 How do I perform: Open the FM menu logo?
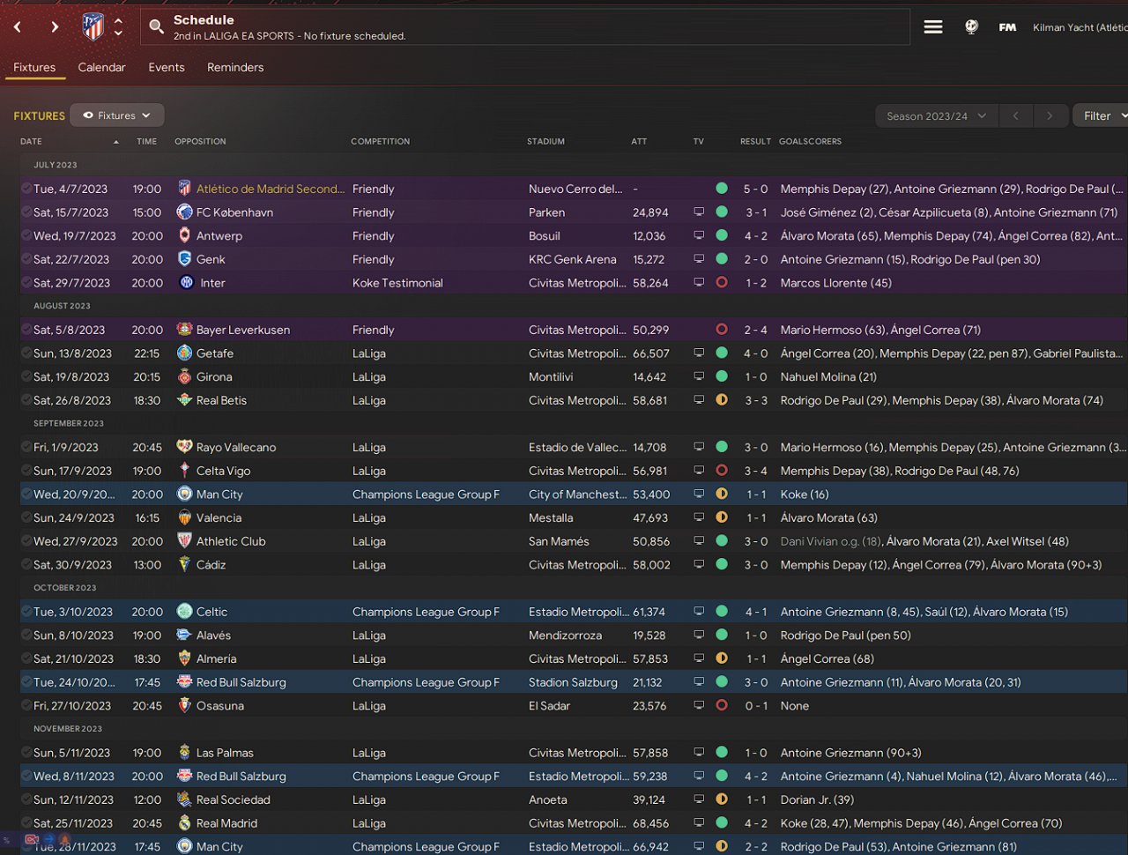[x=1007, y=27]
